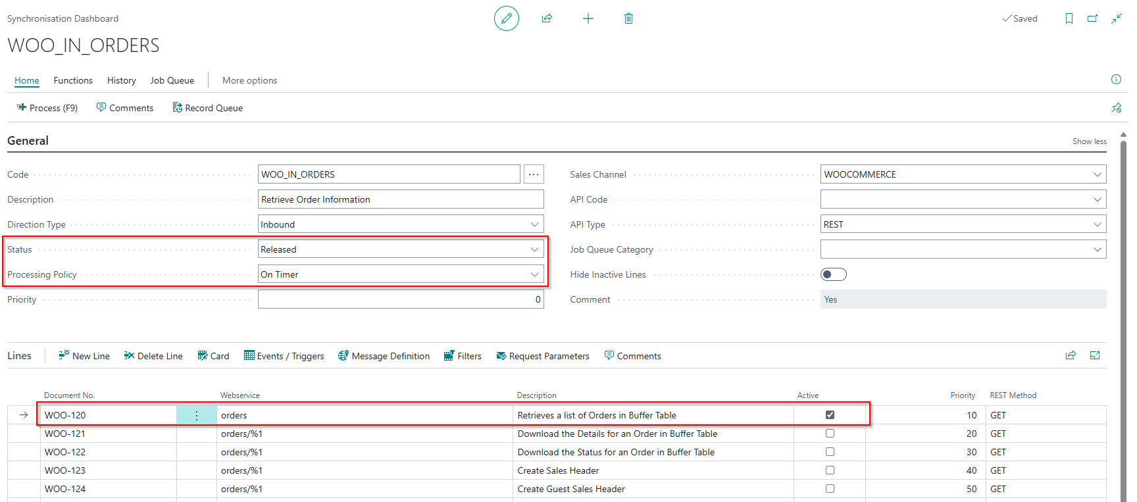This screenshot has width=1137, height=502.
Task: Open More options menu
Action: coord(250,80)
